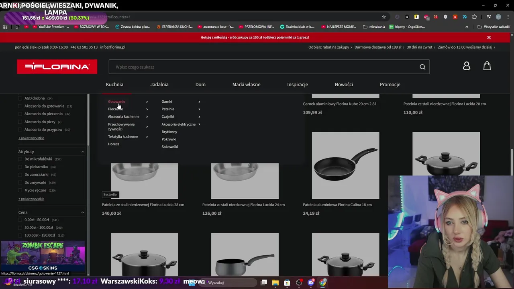
Task: Open the OBS icon on the taskbar
Action: point(299,283)
